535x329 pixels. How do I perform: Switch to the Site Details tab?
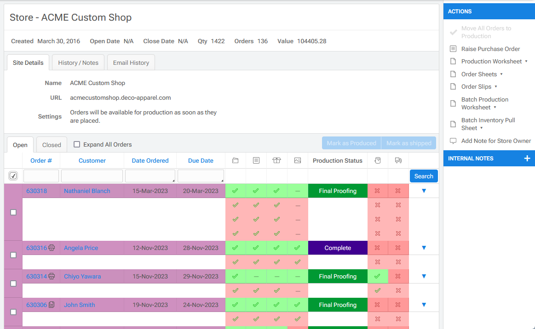click(28, 63)
